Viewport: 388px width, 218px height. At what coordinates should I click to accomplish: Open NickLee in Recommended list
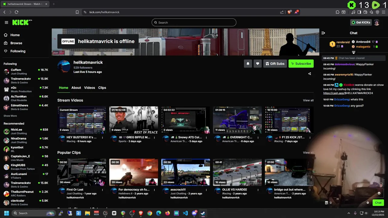click(26, 131)
